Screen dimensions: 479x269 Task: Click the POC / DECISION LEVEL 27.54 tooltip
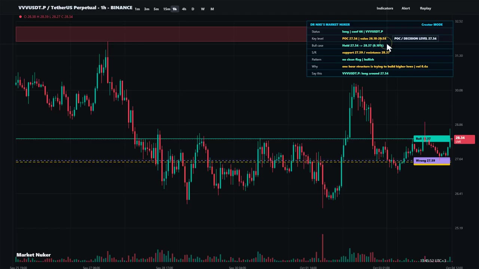tap(415, 38)
